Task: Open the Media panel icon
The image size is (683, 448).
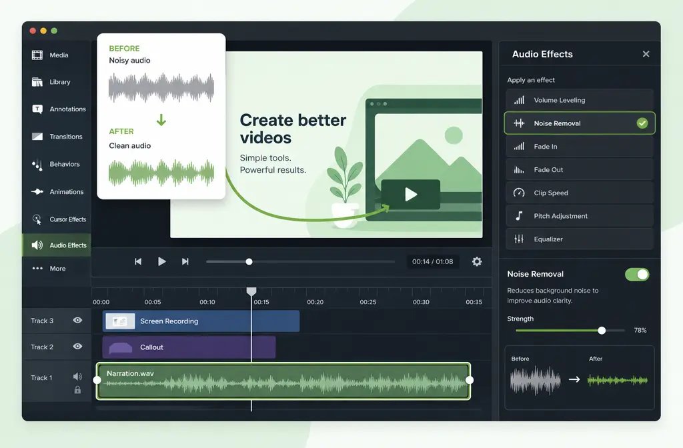Action: tap(37, 55)
